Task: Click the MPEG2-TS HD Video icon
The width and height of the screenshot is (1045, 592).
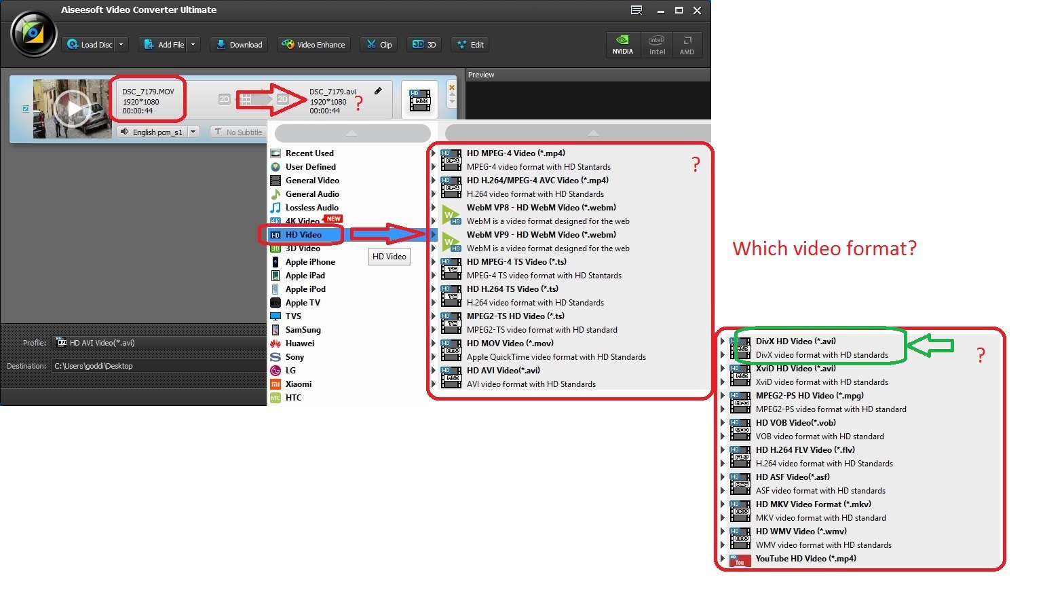Action: (451, 323)
